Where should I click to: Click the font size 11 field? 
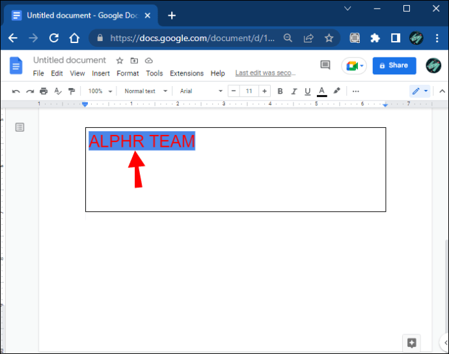(x=249, y=91)
